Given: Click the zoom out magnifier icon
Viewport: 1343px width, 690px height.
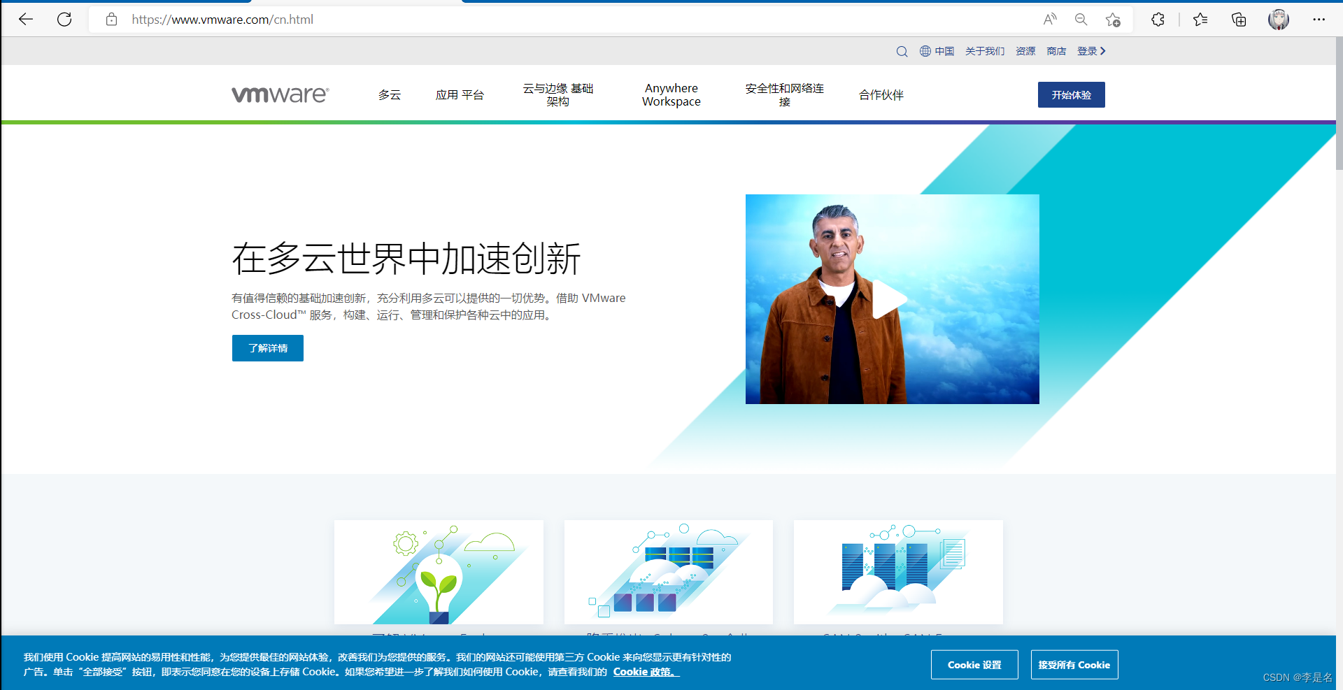Looking at the screenshot, I should coord(1081,20).
